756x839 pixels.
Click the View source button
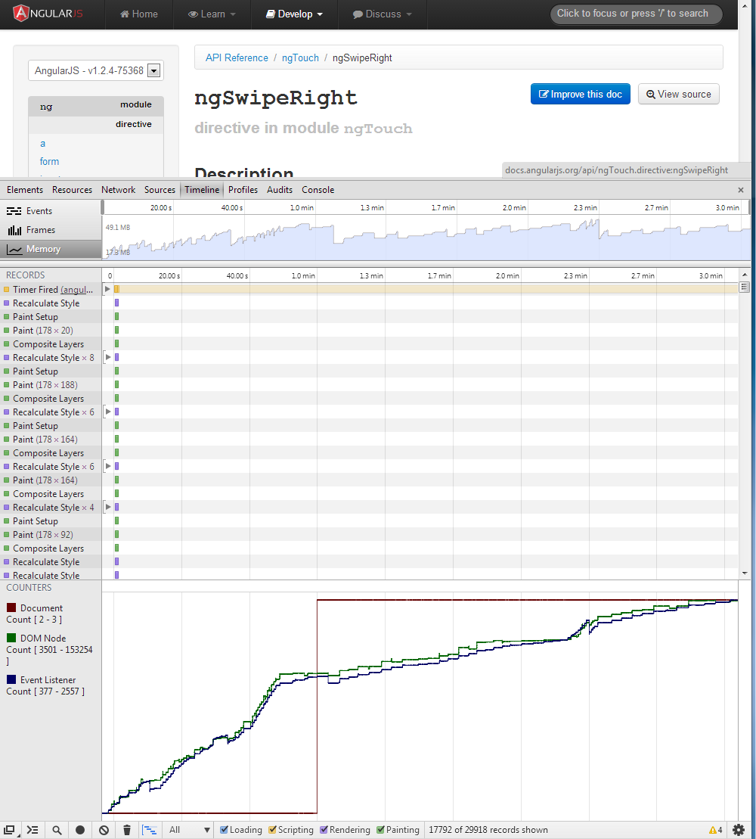(678, 94)
